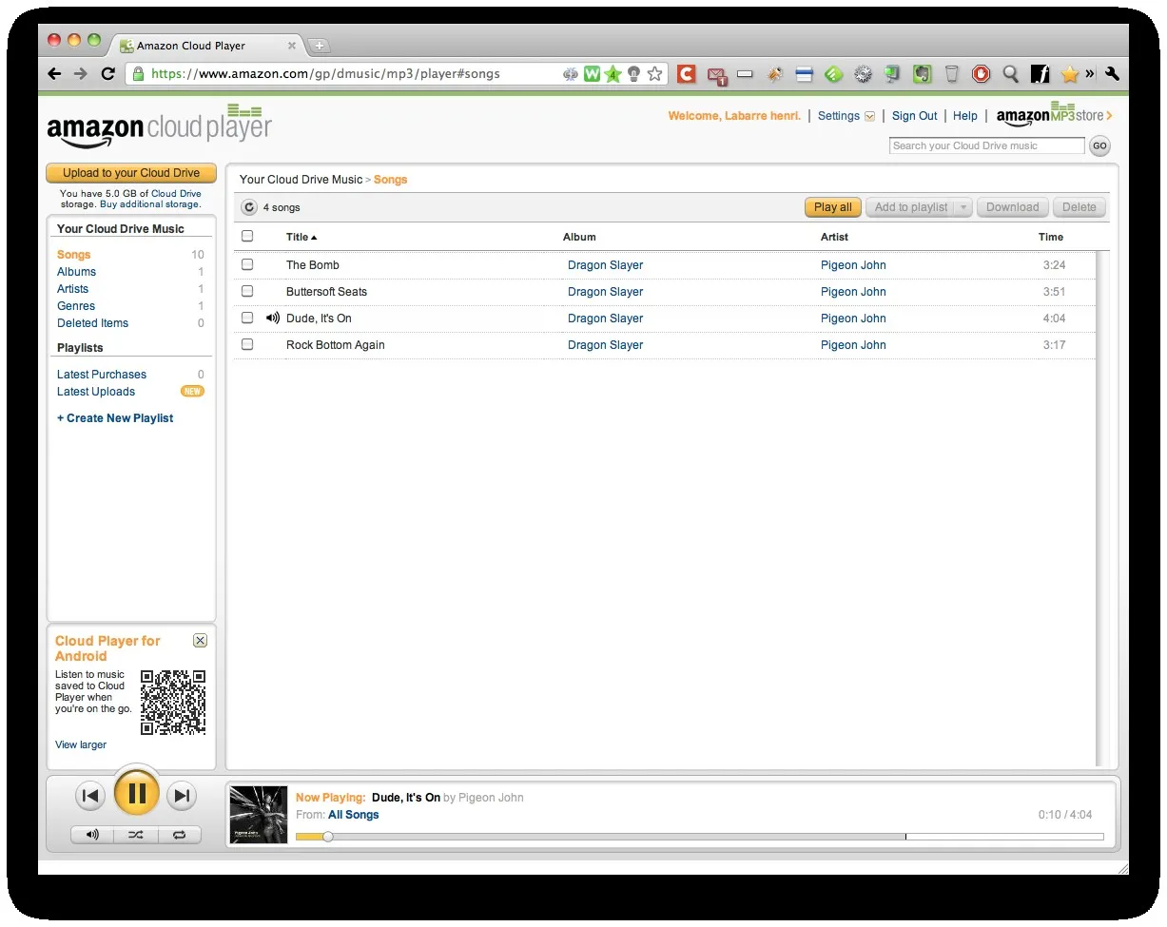Open Albums in the sidebar
Viewport: 1167px width, 927px height.
click(x=76, y=272)
